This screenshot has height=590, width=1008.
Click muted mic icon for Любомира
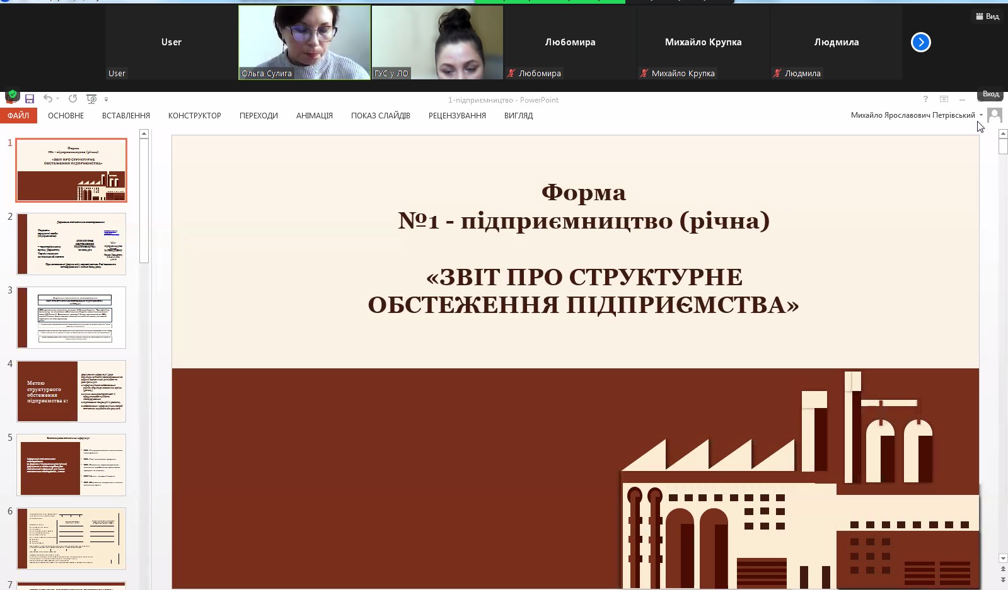[x=511, y=73]
